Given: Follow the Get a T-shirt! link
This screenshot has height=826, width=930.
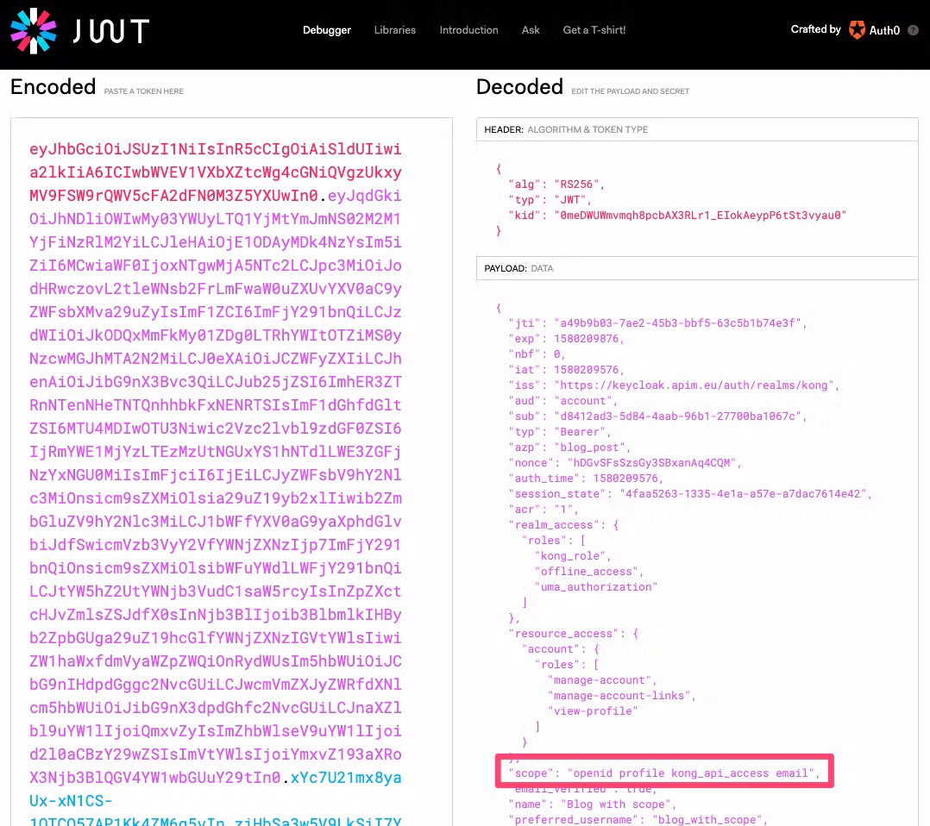Looking at the screenshot, I should [x=594, y=30].
